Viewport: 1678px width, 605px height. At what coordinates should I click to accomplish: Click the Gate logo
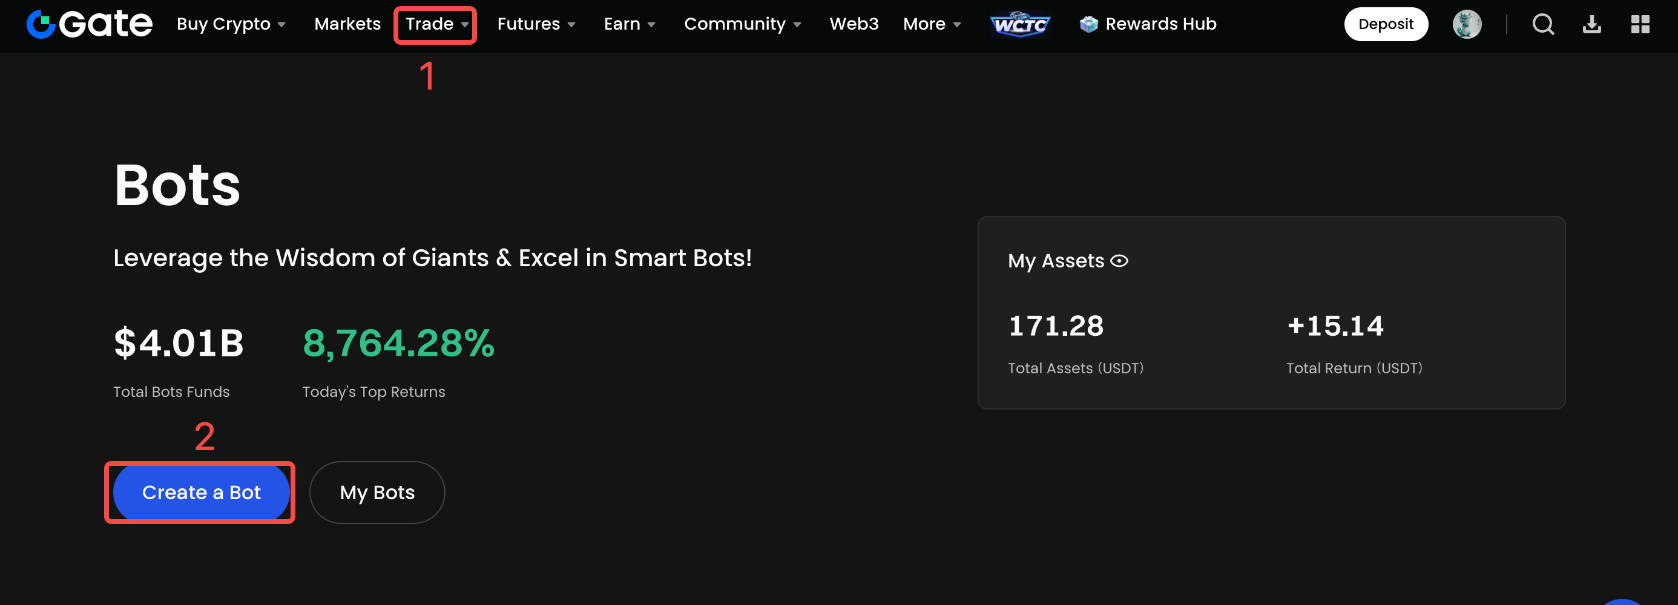[89, 24]
